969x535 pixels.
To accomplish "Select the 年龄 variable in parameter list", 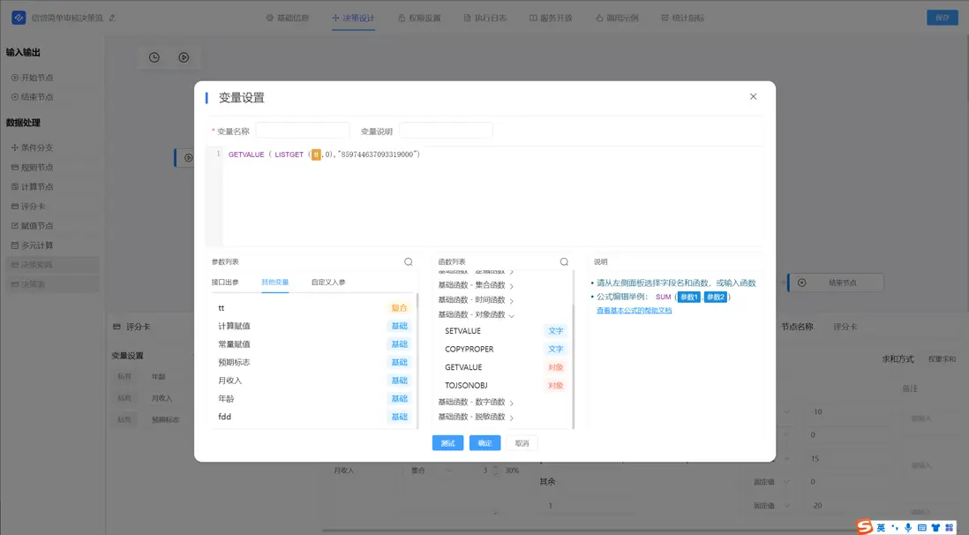I will pos(313,398).
